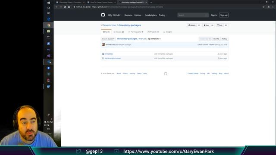Select the repository Code tab

pyautogui.click(x=106, y=32)
